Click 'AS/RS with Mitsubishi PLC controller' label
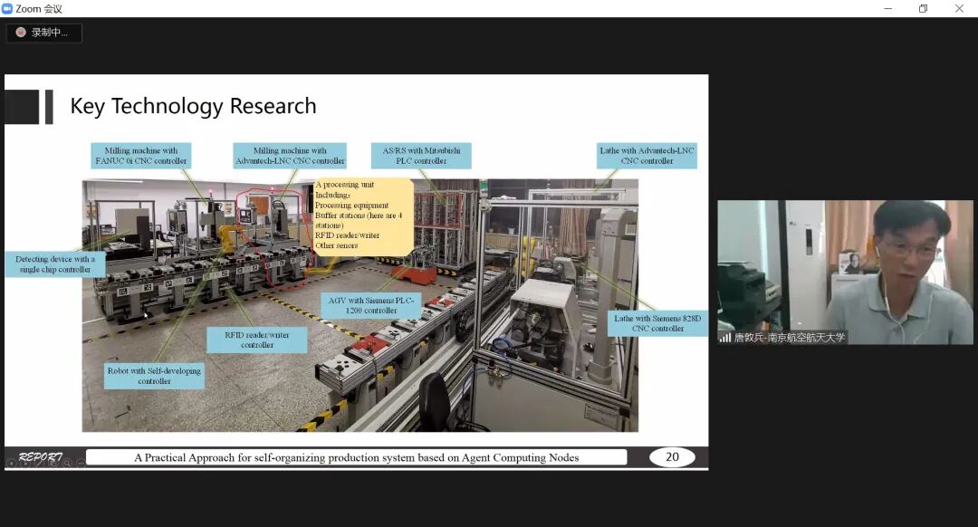Screen dimensions: 978x527 [421, 156]
